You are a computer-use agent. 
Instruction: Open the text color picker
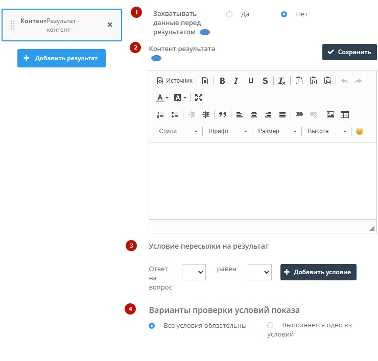[x=162, y=98]
